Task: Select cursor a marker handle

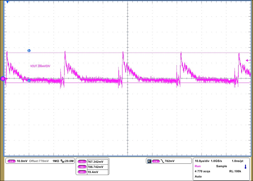Action: [29, 81]
